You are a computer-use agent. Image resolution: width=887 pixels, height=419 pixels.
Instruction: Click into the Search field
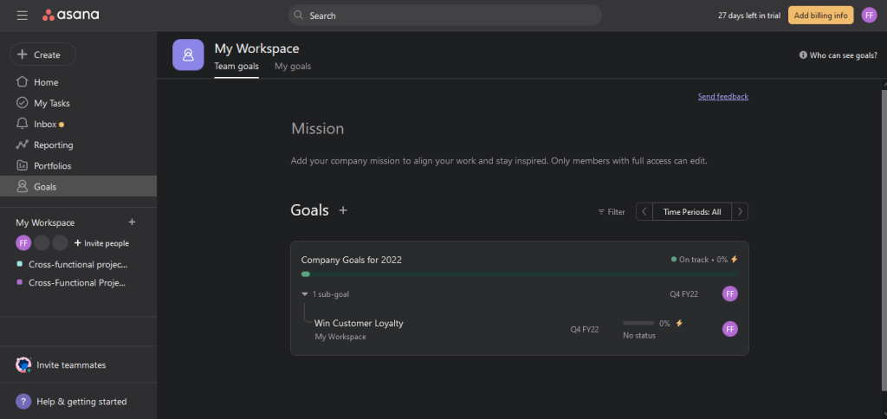click(x=444, y=16)
